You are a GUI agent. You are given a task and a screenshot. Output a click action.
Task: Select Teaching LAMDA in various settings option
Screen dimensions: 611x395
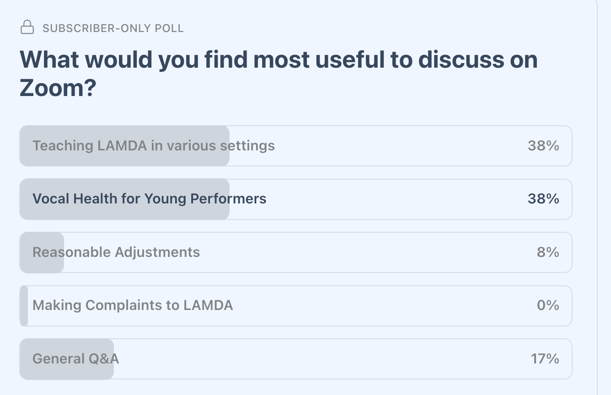154,146
